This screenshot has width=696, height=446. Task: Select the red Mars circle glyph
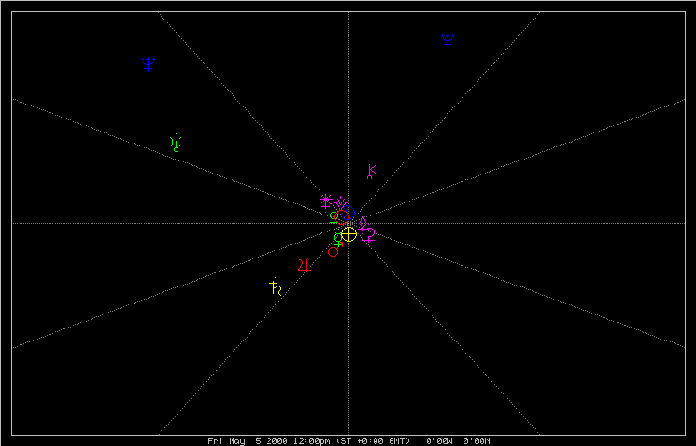click(x=334, y=251)
